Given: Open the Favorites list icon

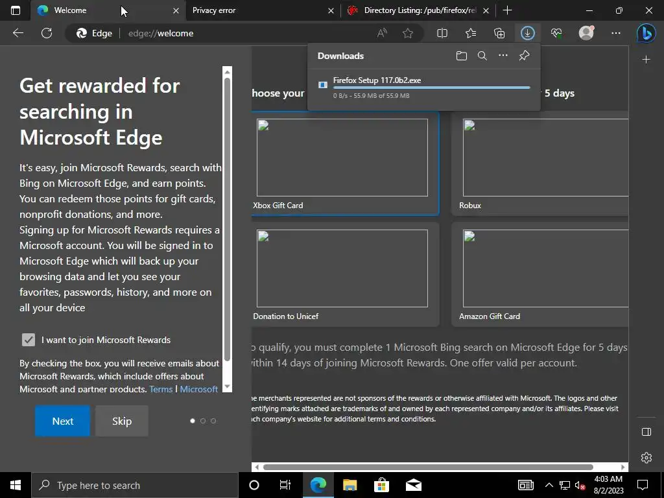Looking at the screenshot, I should coord(471,33).
